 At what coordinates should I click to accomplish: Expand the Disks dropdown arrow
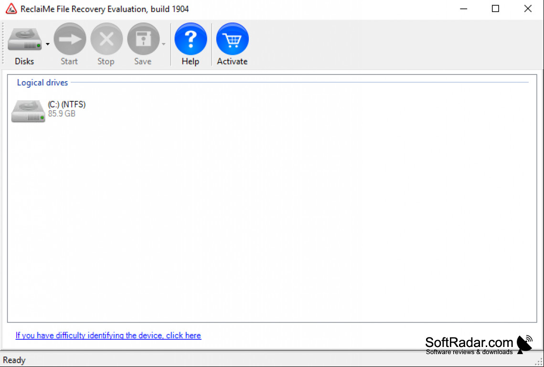pos(48,44)
